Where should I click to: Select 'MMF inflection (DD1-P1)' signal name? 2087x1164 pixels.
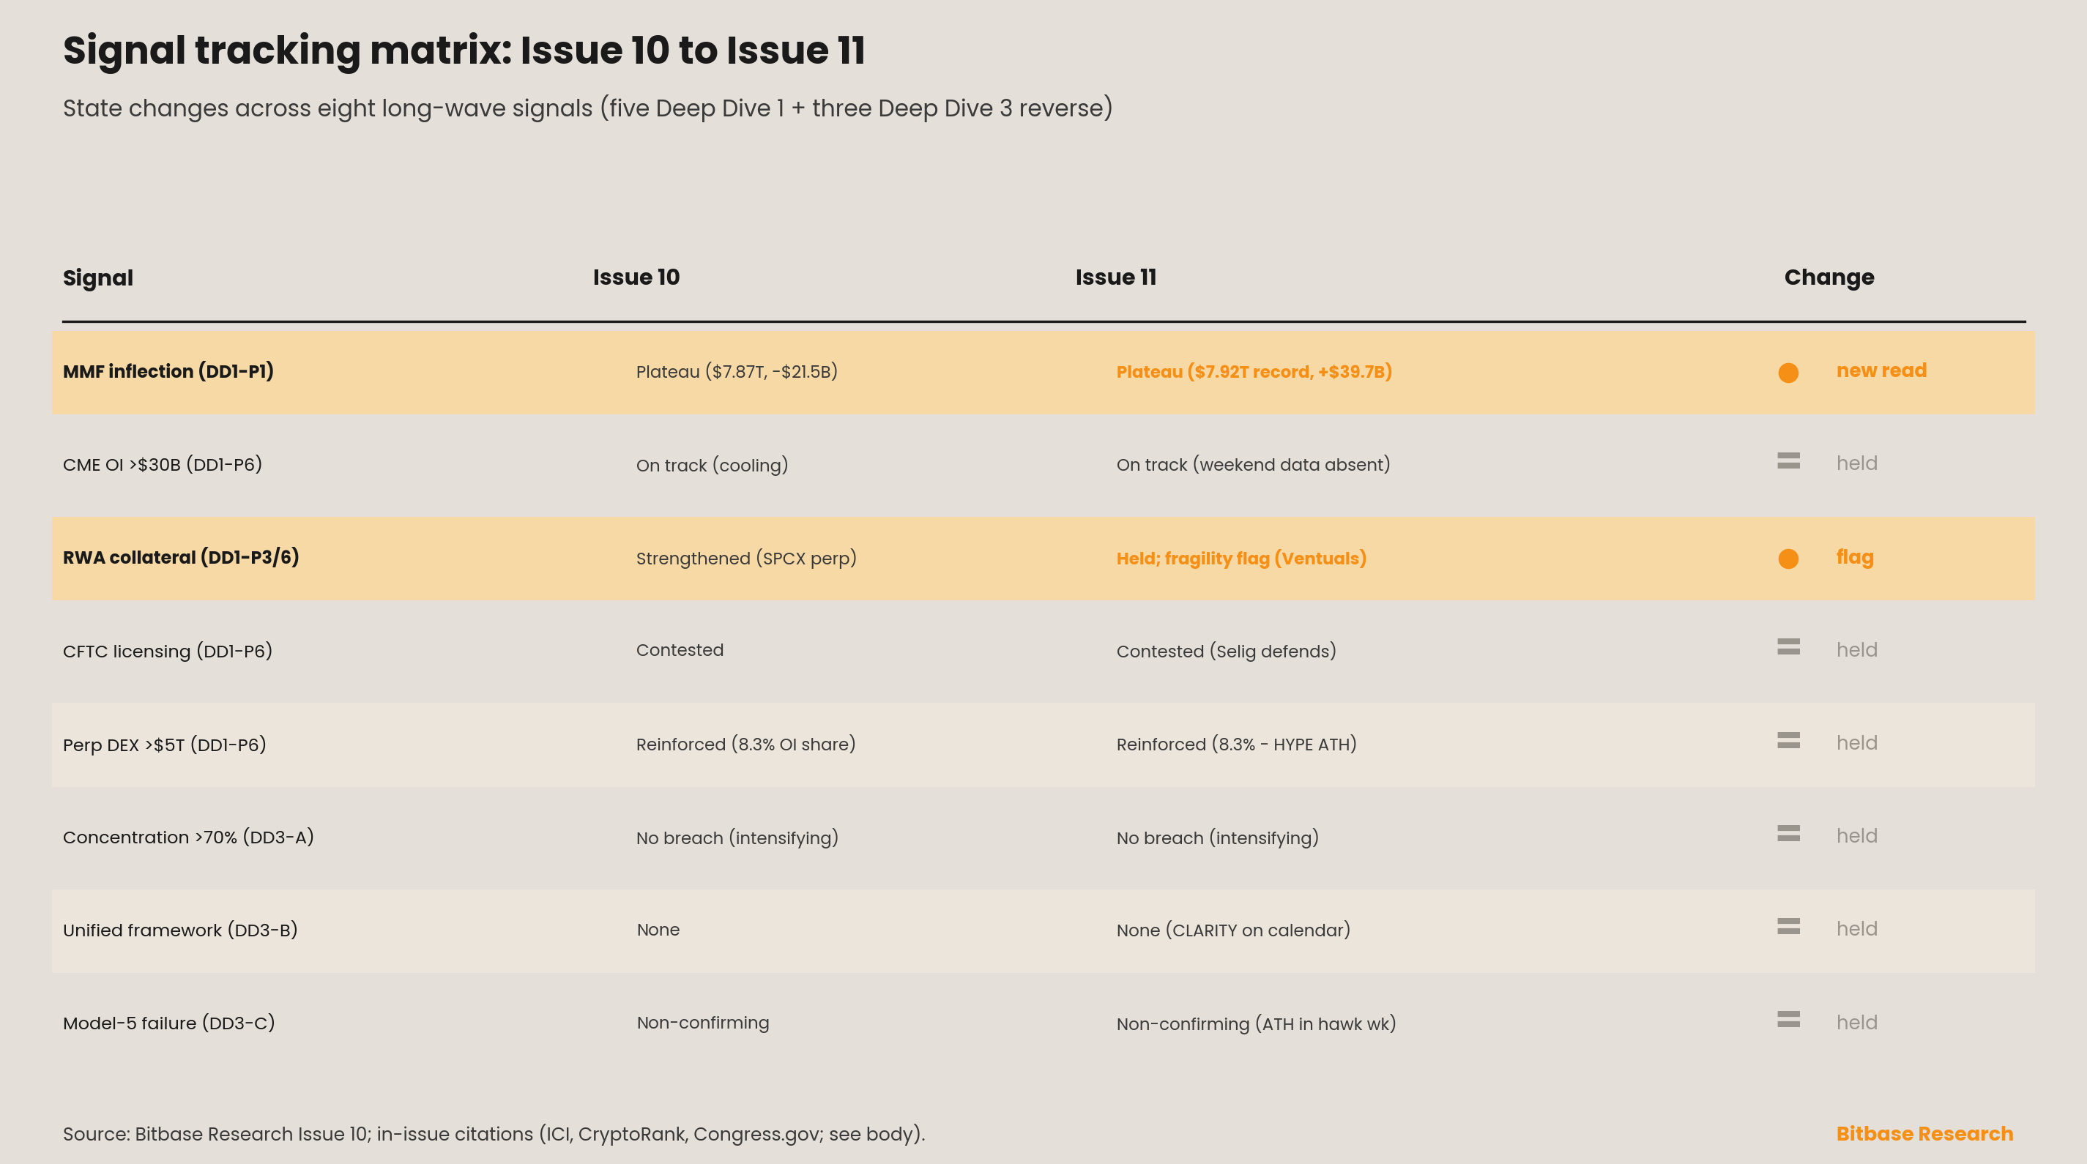tap(168, 371)
